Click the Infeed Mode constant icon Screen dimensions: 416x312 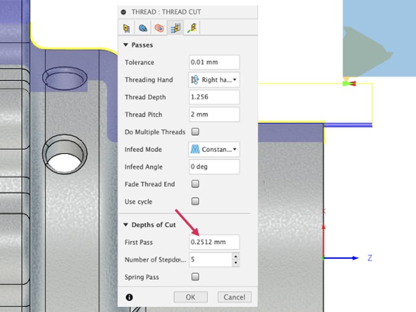pos(195,150)
